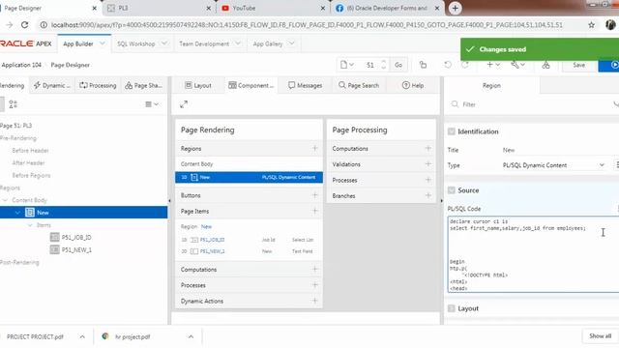Add a region with the Regions plus

point(314,148)
